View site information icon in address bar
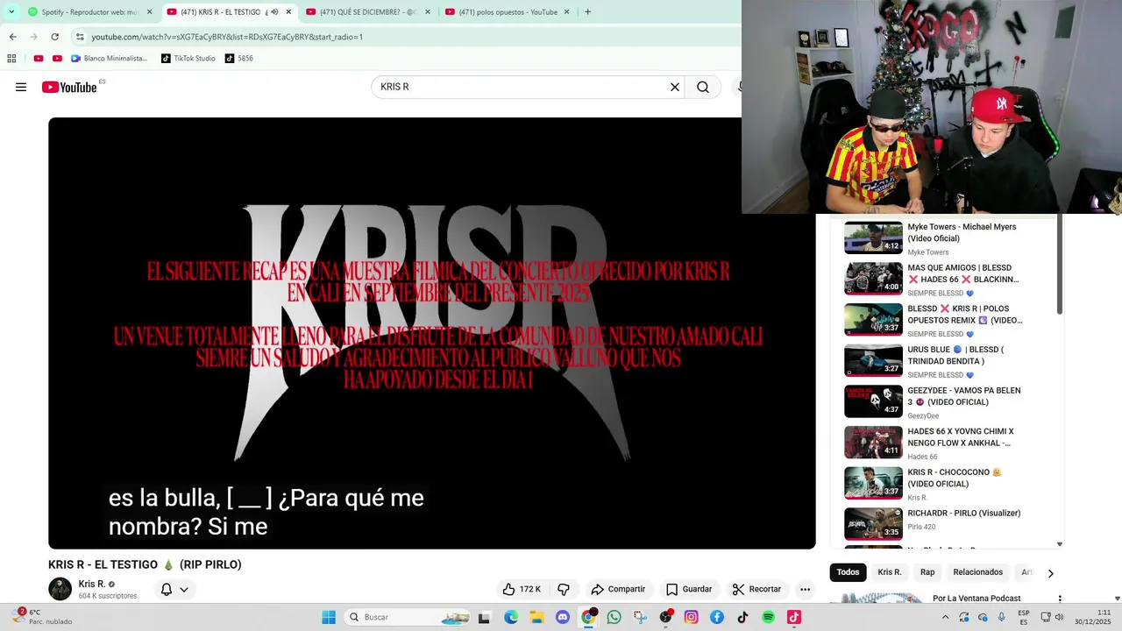Image resolution: width=1122 pixels, height=631 pixels. (80, 37)
